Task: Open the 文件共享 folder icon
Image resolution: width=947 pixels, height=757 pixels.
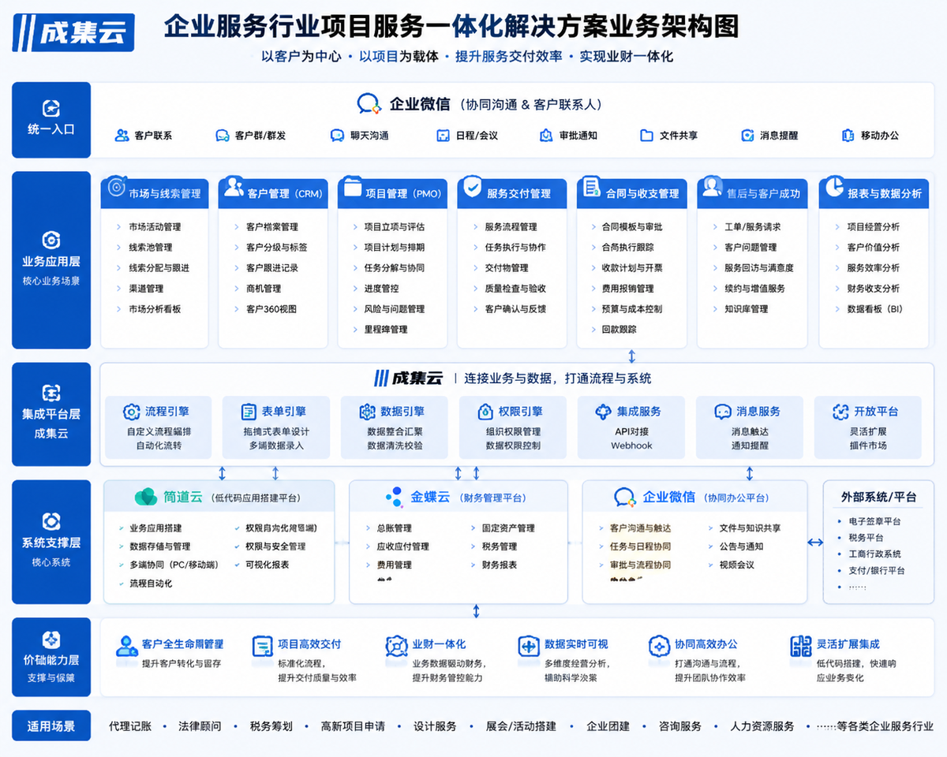Action: coord(646,136)
